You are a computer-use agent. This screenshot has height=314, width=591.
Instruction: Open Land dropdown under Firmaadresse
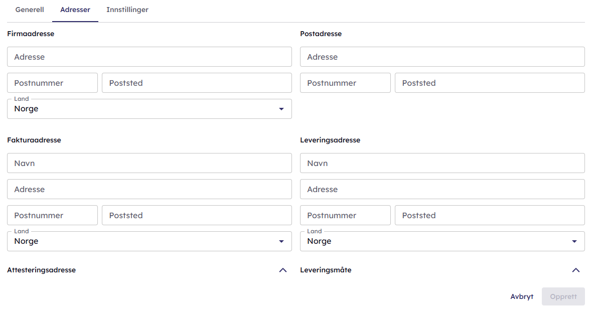coord(149,109)
